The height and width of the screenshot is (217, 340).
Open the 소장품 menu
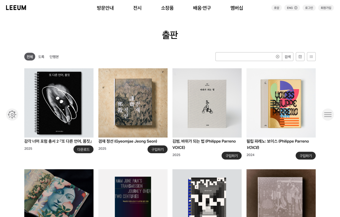pos(167,8)
